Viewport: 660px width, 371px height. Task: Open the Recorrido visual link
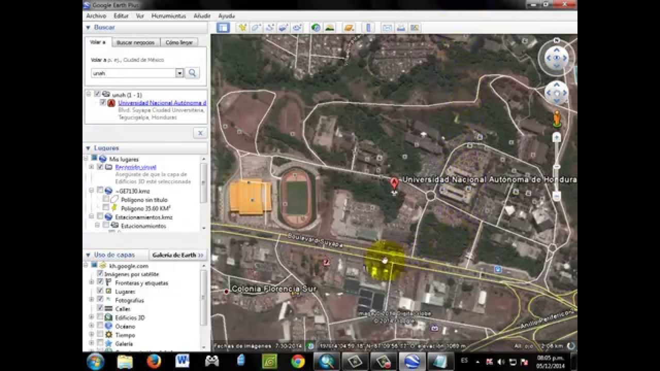[136, 167]
